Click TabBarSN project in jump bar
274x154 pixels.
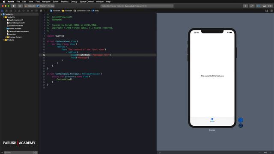point(55,11)
